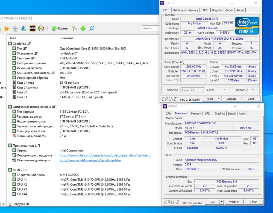
Task: Click the blue magnifier icon in AIDA64 toolbar
Action: (92, 28)
